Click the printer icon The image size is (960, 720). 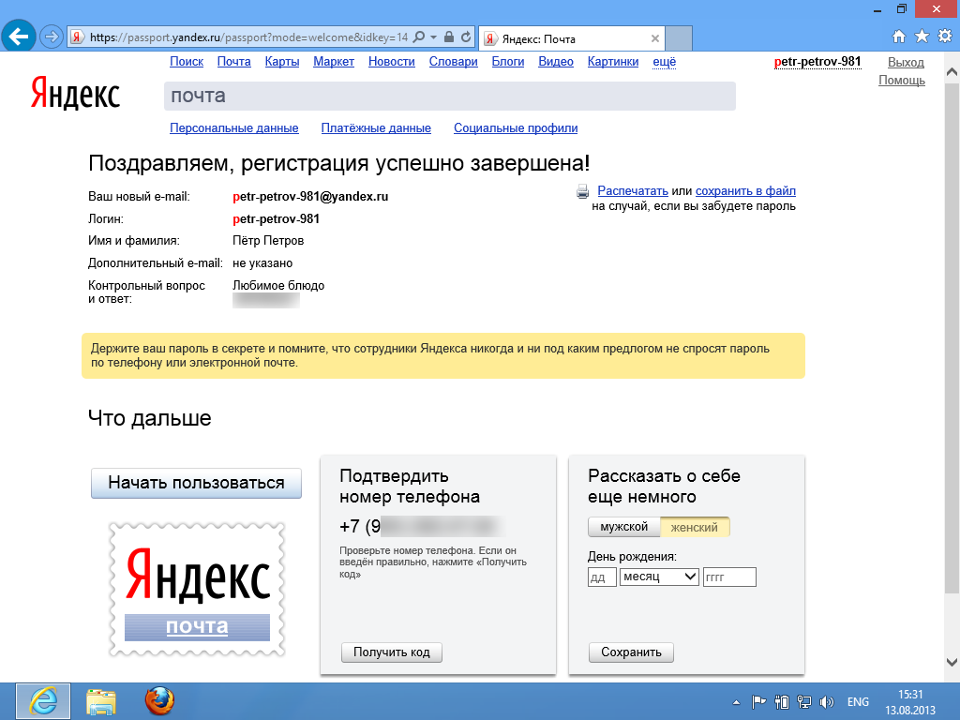tap(582, 191)
